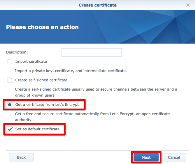Click the "Create certificate" window title
The height and width of the screenshot is (164, 195).
[97, 5]
